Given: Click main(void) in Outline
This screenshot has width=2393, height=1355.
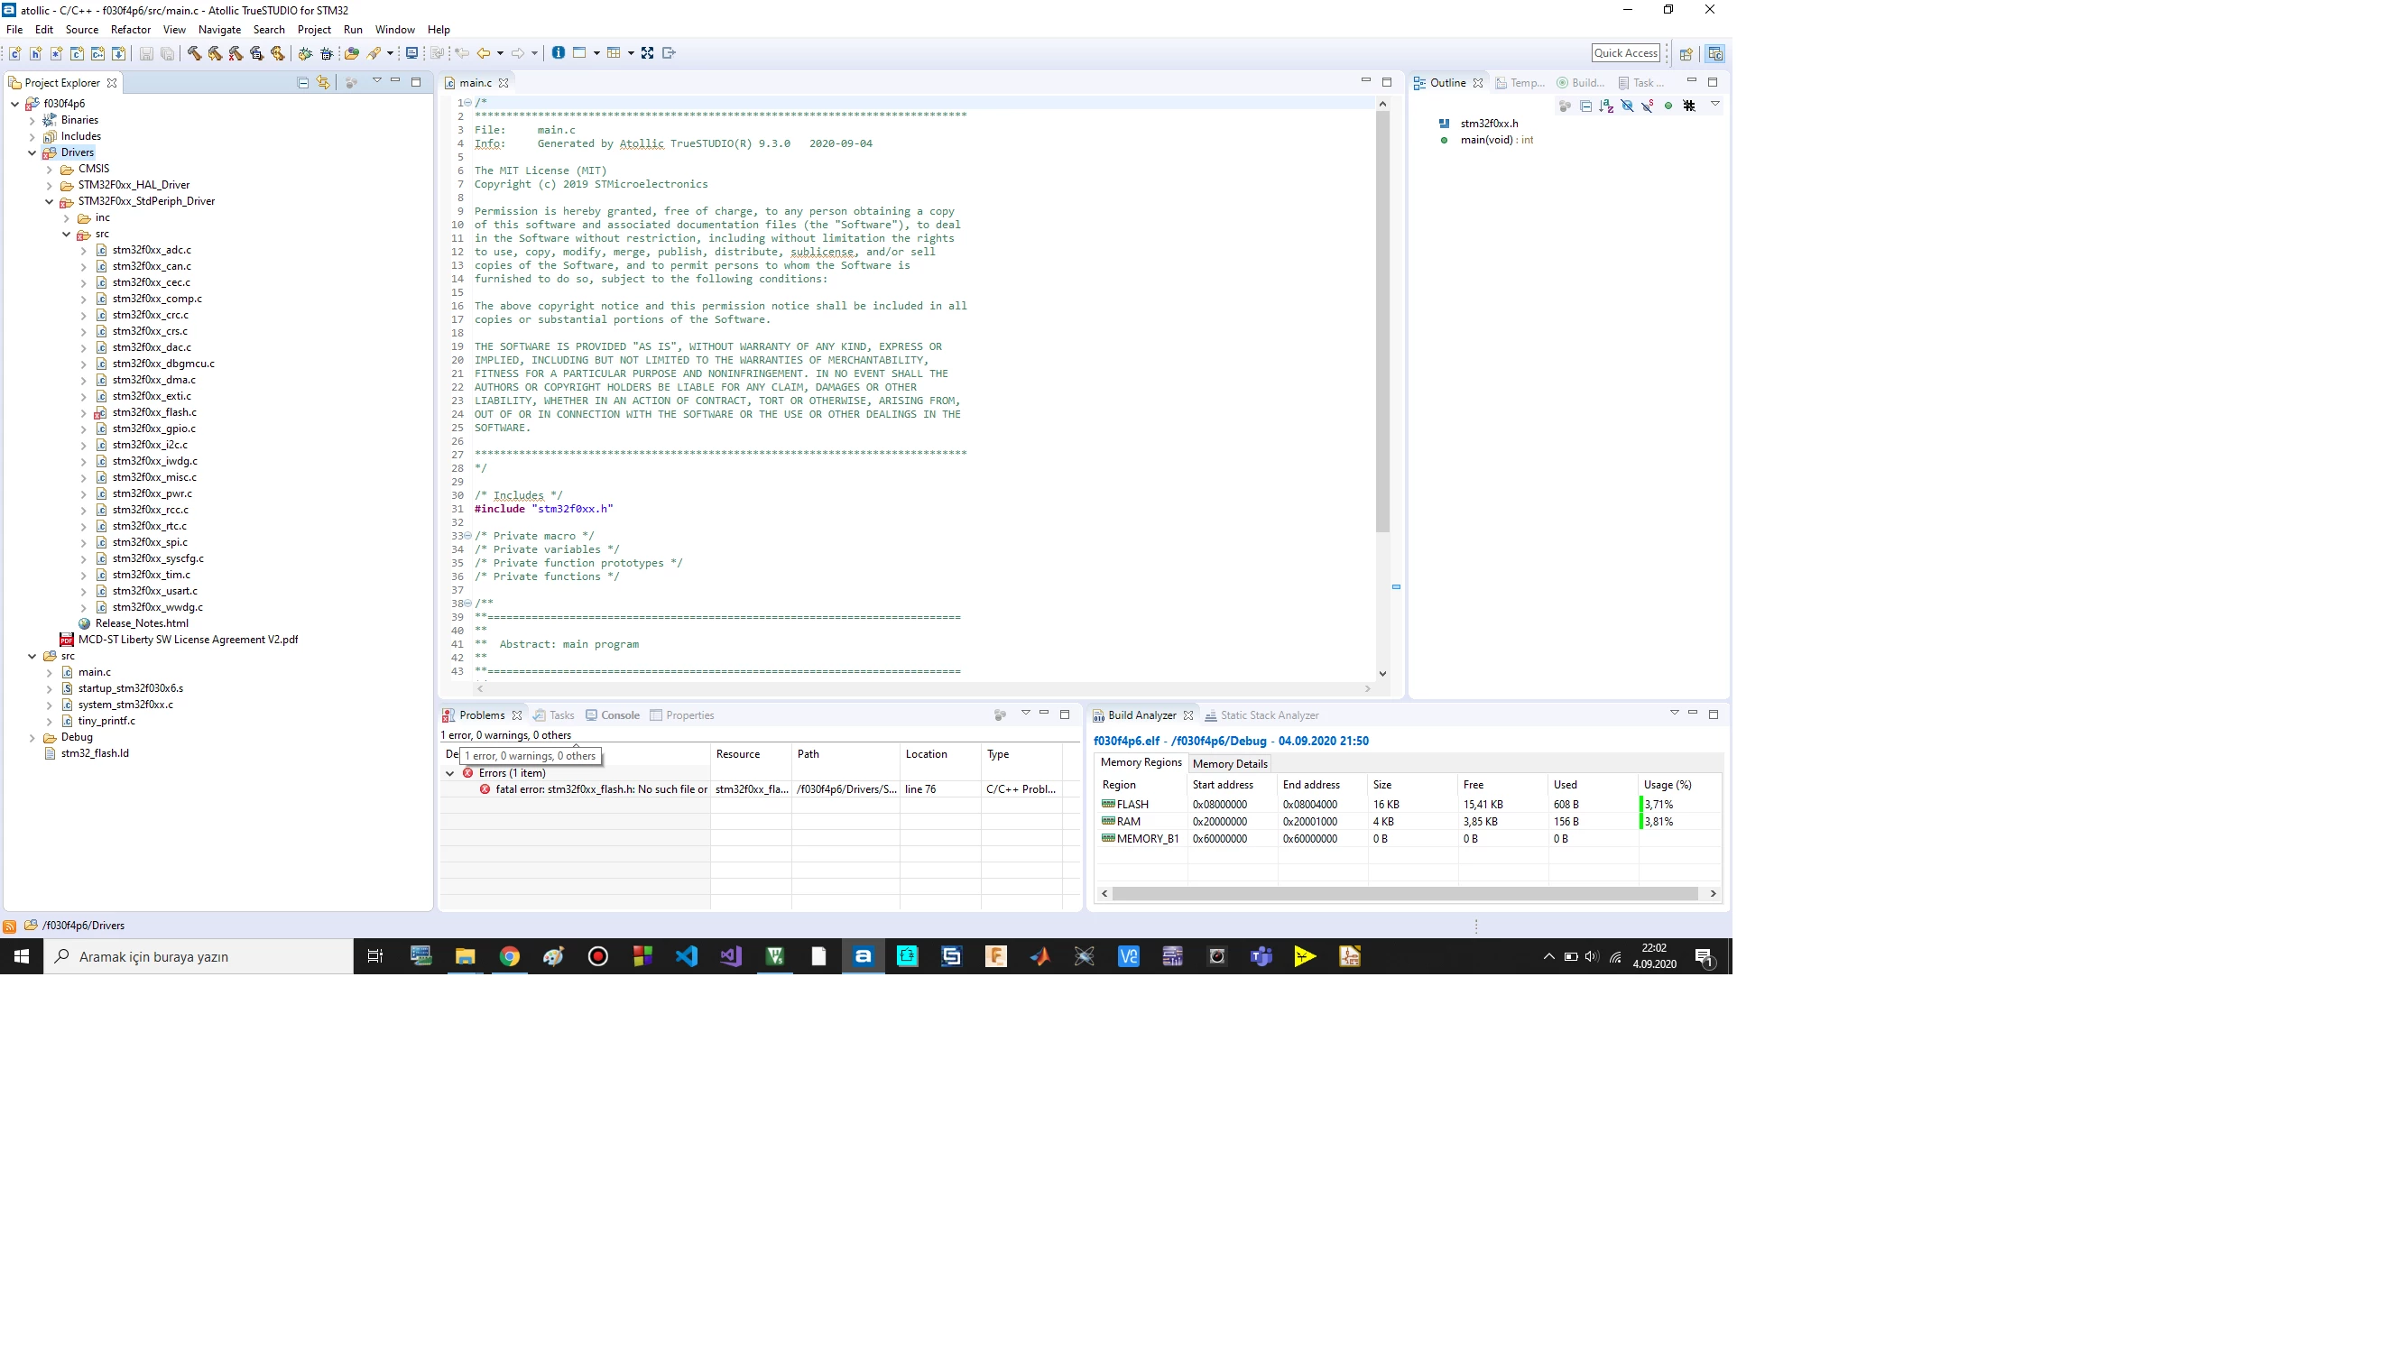Looking at the screenshot, I should 1485,141.
